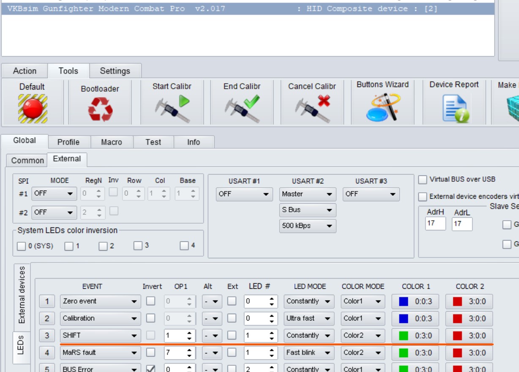Open the Fast blink LED MODE dropdown
Screen dimensions: 519x372
pos(309,353)
